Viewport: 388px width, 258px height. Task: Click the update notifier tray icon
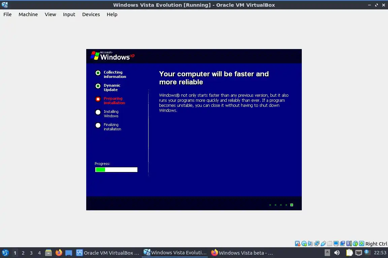click(x=367, y=252)
